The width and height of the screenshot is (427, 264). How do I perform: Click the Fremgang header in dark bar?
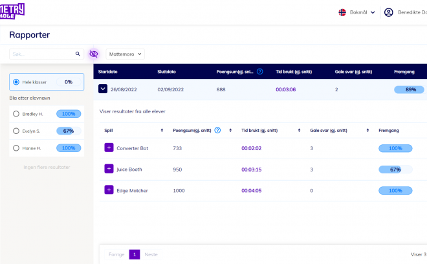[x=404, y=72]
